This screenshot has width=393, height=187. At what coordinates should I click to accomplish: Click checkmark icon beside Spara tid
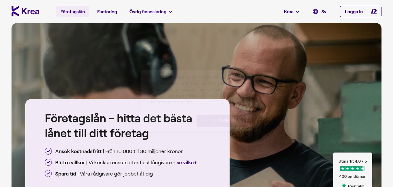point(48,173)
